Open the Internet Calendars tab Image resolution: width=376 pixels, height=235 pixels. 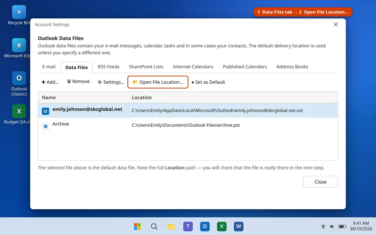193,67
